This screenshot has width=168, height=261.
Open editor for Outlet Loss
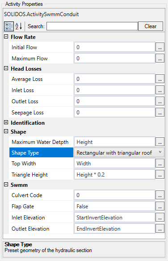(x=160, y=101)
